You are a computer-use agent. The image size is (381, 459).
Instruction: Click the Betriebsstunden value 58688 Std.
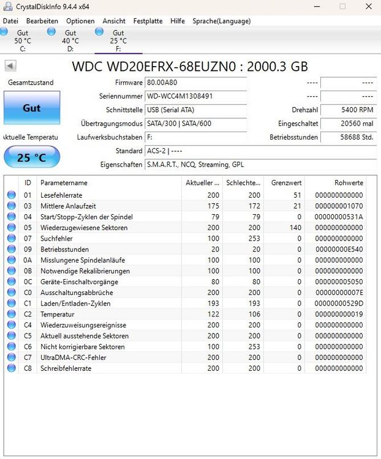coord(349,137)
